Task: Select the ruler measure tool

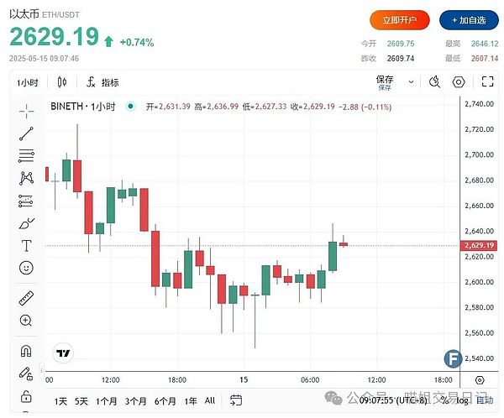Action: click(26, 298)
